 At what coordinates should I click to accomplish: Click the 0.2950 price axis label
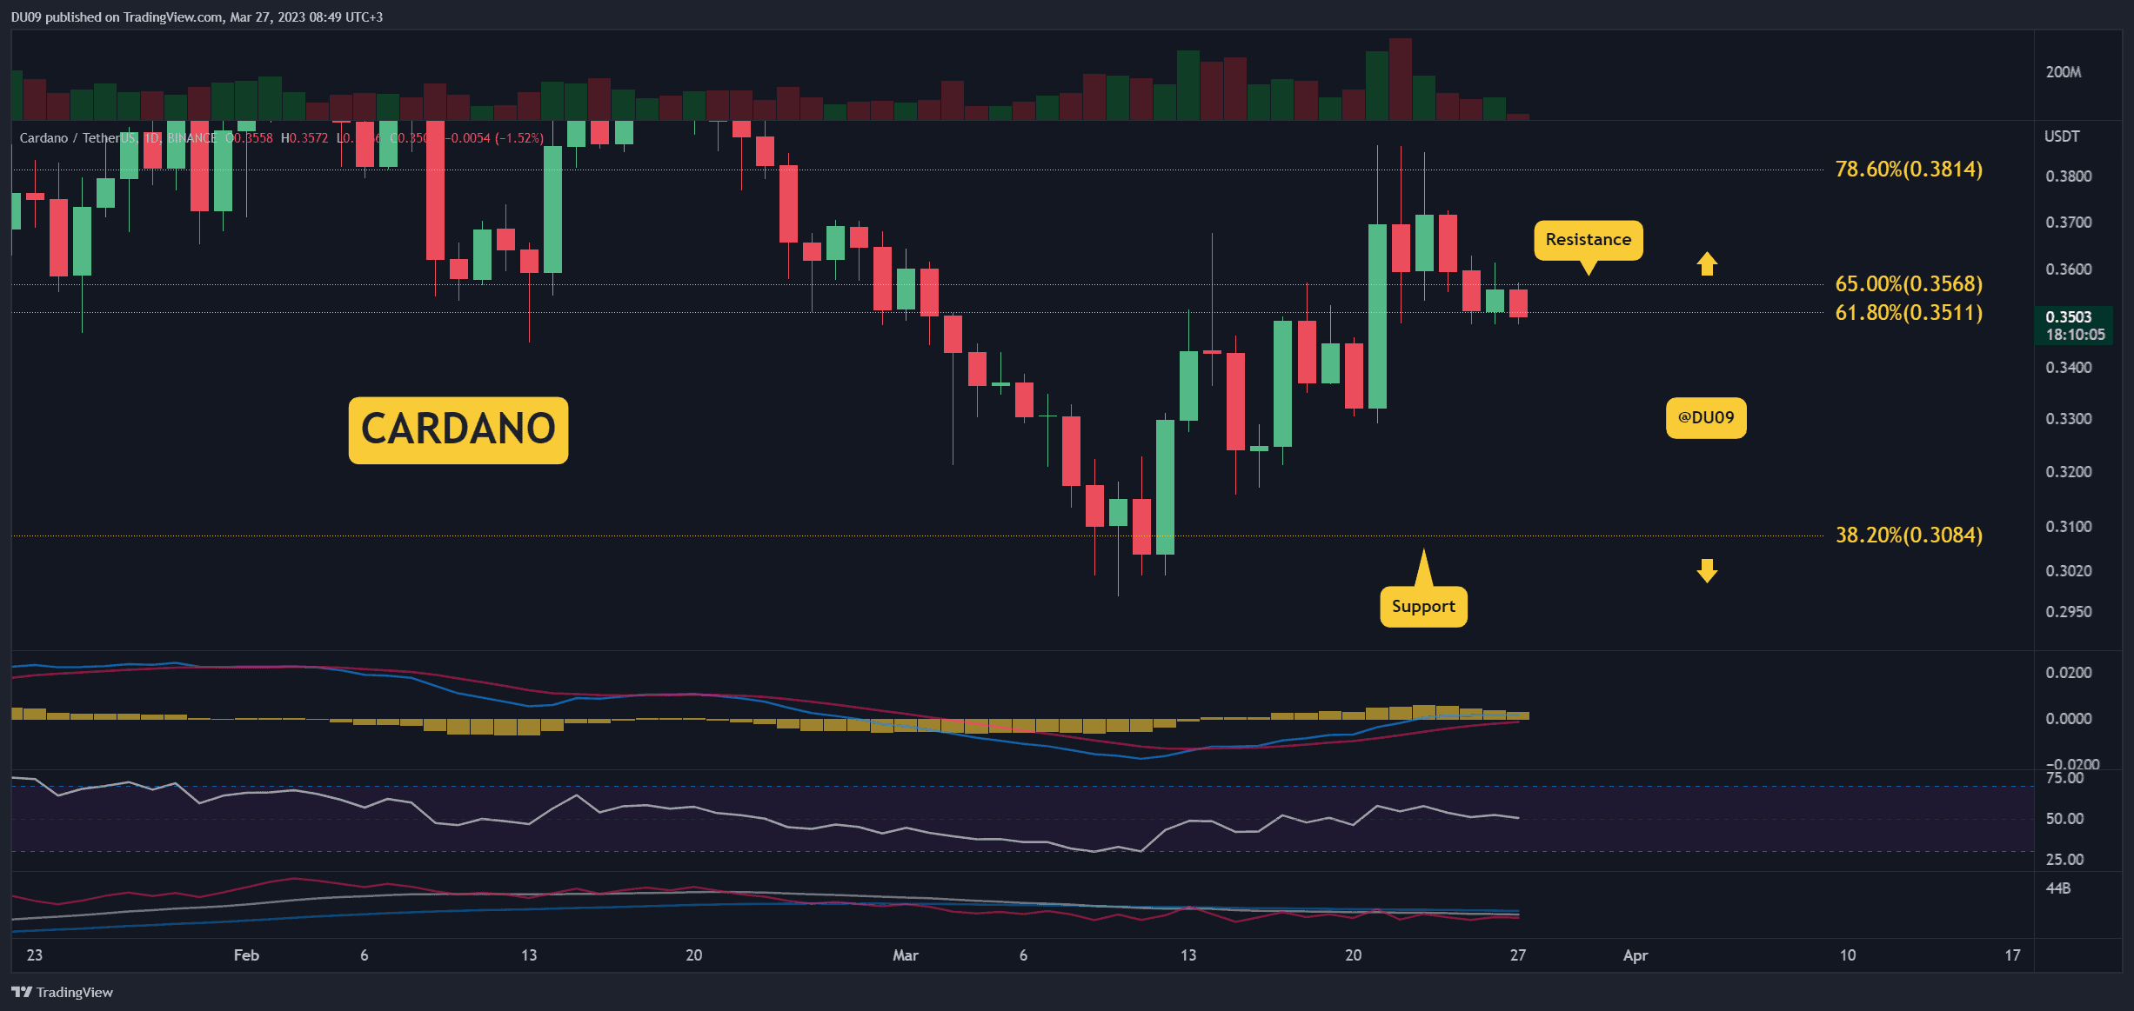[2069, 612]
